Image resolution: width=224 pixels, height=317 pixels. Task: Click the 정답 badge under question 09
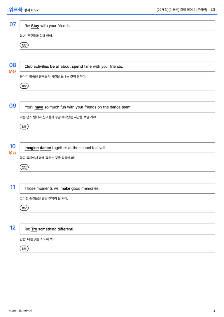[x=24, y=127]
